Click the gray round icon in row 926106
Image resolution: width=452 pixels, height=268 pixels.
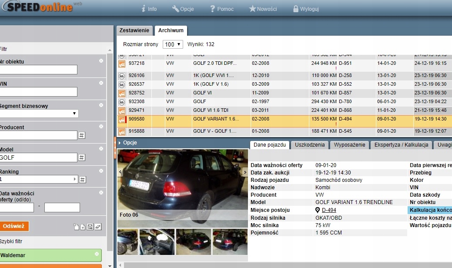click(122, 76)
